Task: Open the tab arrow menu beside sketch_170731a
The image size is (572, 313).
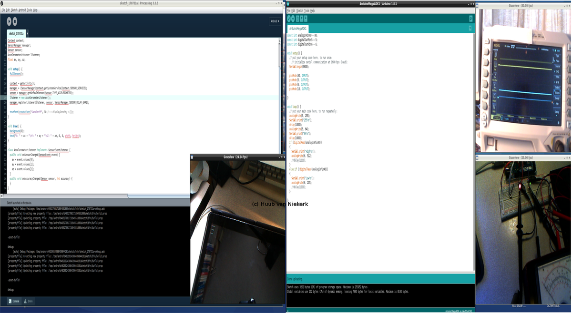Action: 28,34
